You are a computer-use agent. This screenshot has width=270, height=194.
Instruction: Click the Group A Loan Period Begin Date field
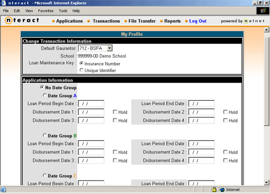(x=91, y=103)
